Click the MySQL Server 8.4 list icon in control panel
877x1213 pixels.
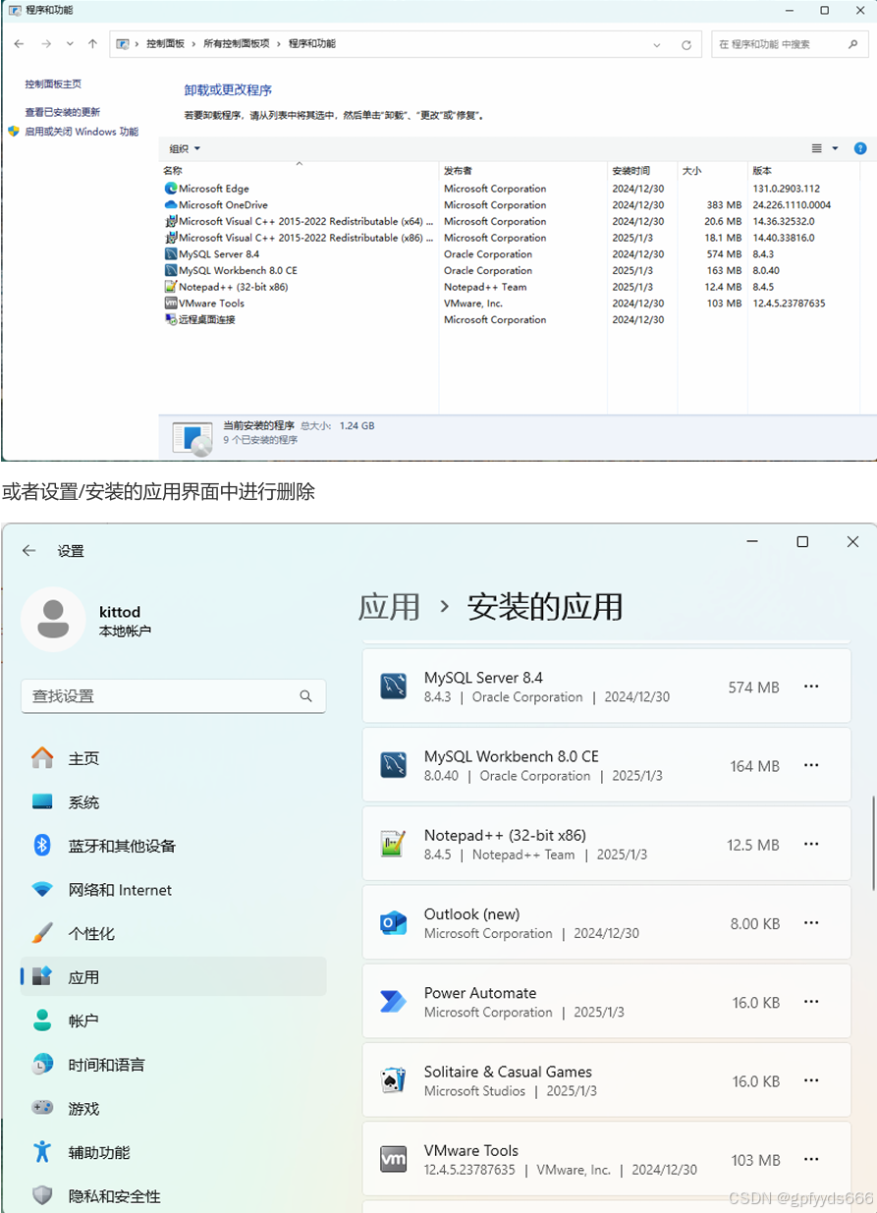pos(171,254)
